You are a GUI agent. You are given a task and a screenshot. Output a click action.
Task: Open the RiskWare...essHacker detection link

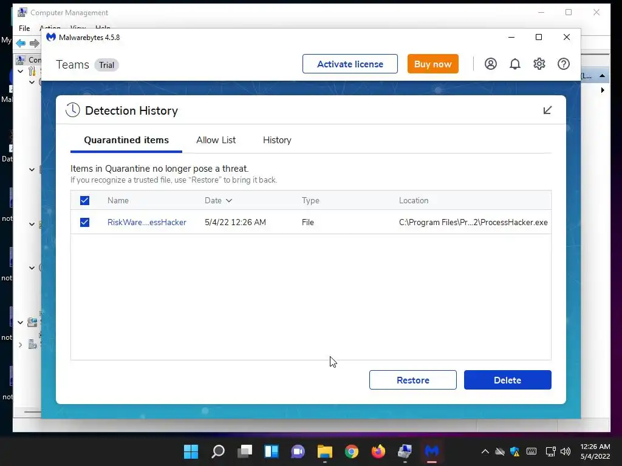point(147,222)
